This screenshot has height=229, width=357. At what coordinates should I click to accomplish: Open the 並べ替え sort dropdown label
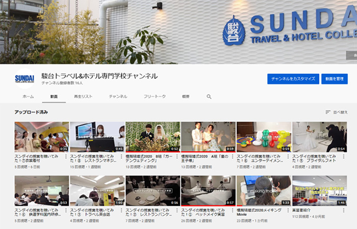(x=340, y=112)
